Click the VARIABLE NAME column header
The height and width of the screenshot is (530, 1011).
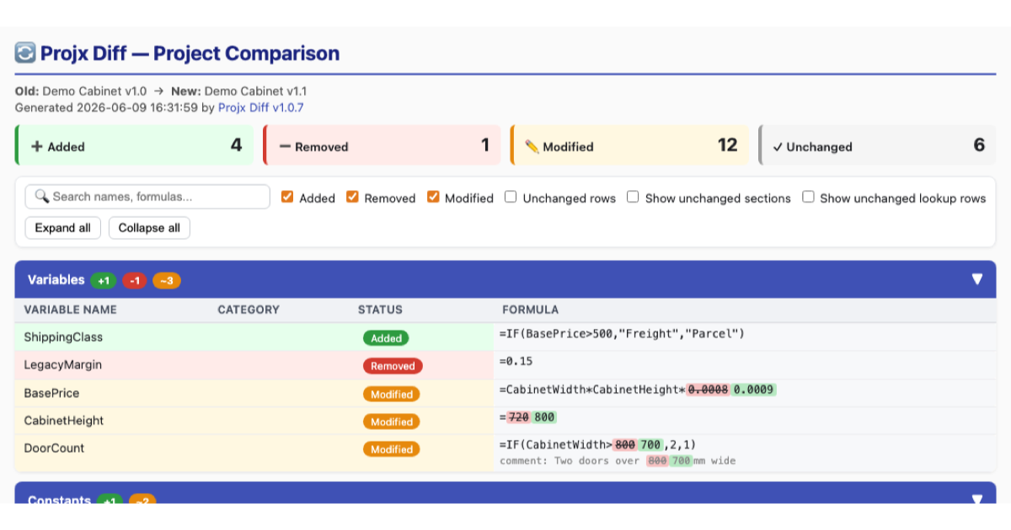tap(71, 310)
